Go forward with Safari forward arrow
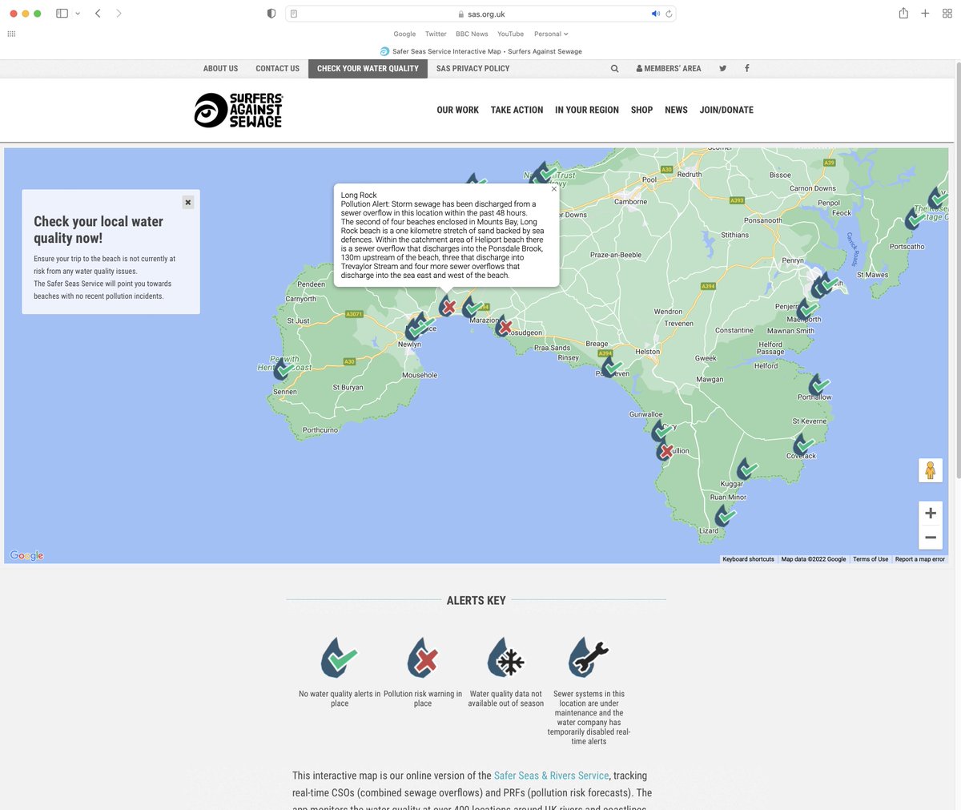The height and width of the screenshot is (810, 961). click(x=119, y=14)
